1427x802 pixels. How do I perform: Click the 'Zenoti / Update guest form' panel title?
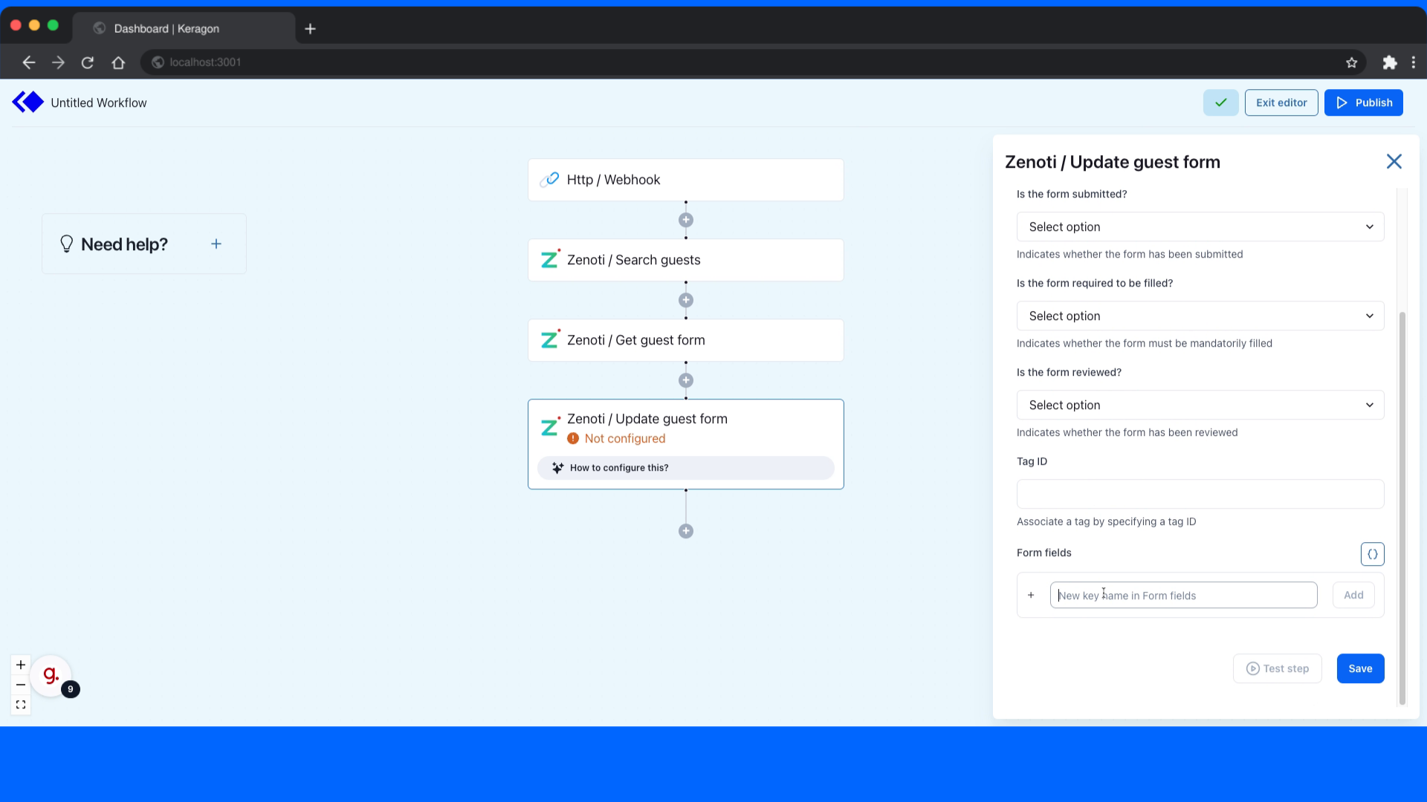click(x=1112, y=162)
